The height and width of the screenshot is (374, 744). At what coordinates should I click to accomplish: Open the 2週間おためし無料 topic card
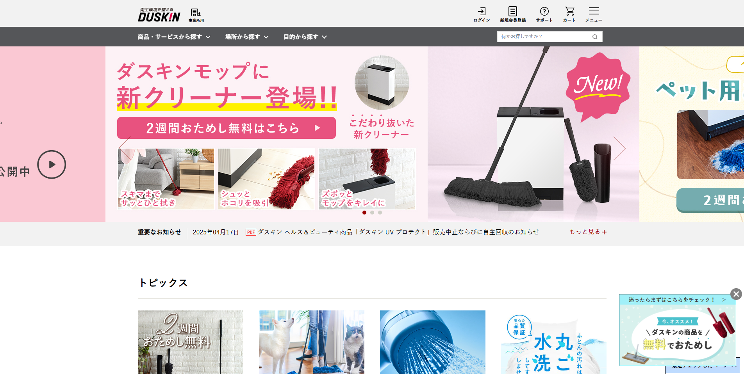[x=191, y=342]
